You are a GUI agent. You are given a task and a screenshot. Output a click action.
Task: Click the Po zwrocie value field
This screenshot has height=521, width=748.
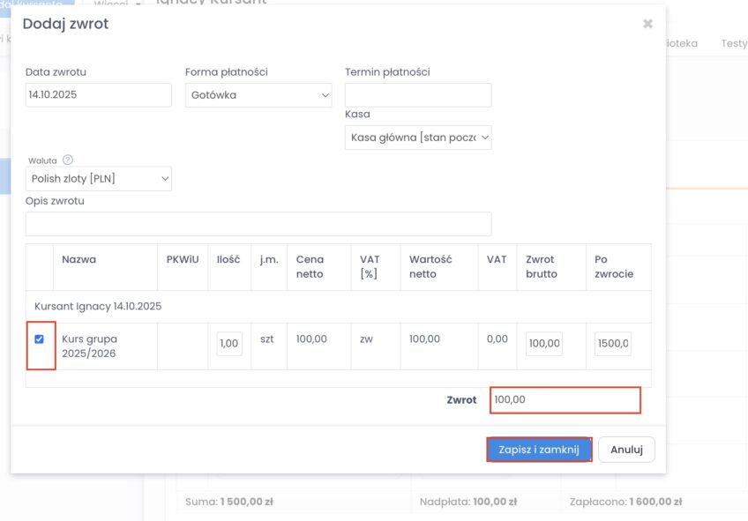(612, 344)
